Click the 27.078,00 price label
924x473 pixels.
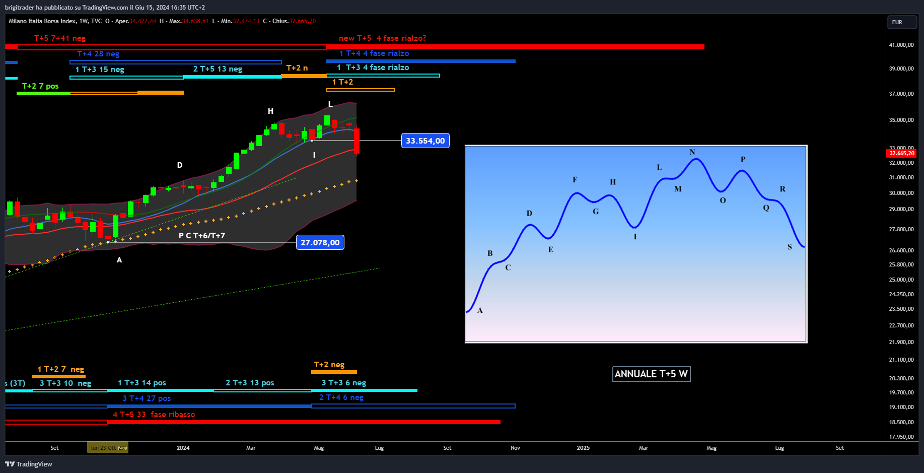coord(320,242)
